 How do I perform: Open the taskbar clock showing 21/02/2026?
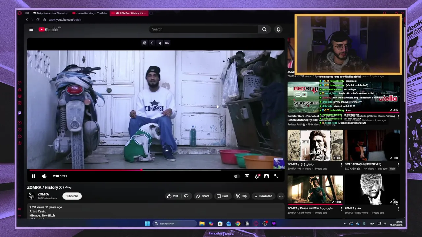pyautogui.click(x=397, y=224)
